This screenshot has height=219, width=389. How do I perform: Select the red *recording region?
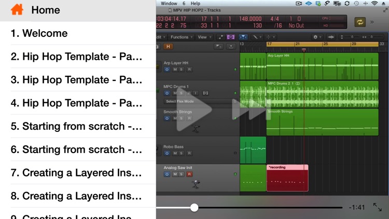point(287,178)
